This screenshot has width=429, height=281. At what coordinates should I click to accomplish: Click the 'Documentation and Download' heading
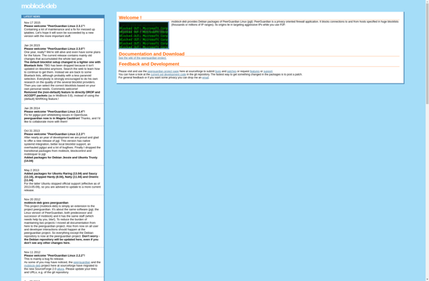[152, 53]
